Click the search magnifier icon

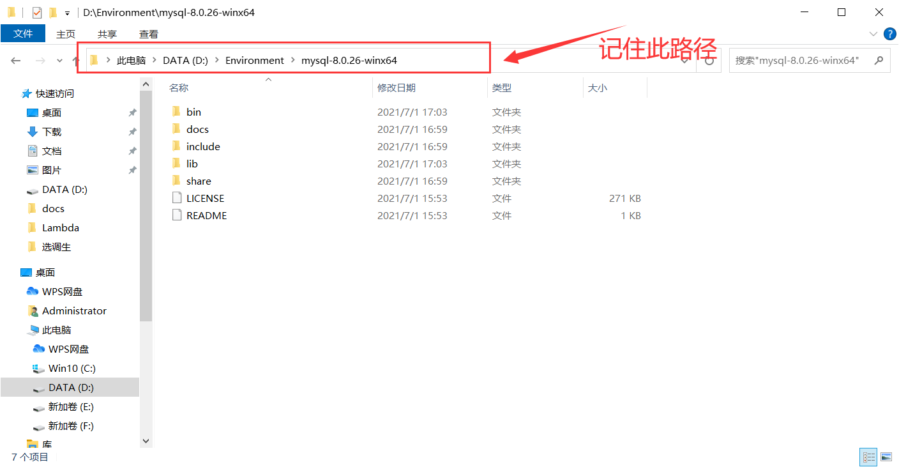880,60
